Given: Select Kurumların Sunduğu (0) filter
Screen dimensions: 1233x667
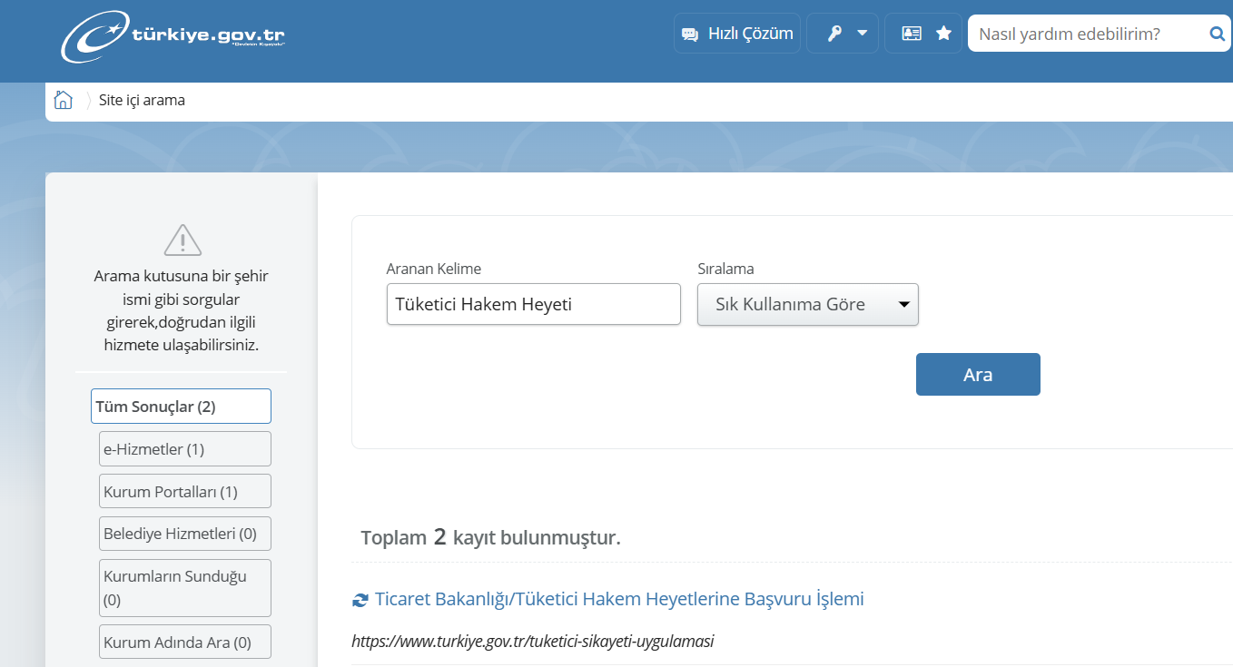Looking at the screenshot, I should pyautogui.click(x=185, y=588).
